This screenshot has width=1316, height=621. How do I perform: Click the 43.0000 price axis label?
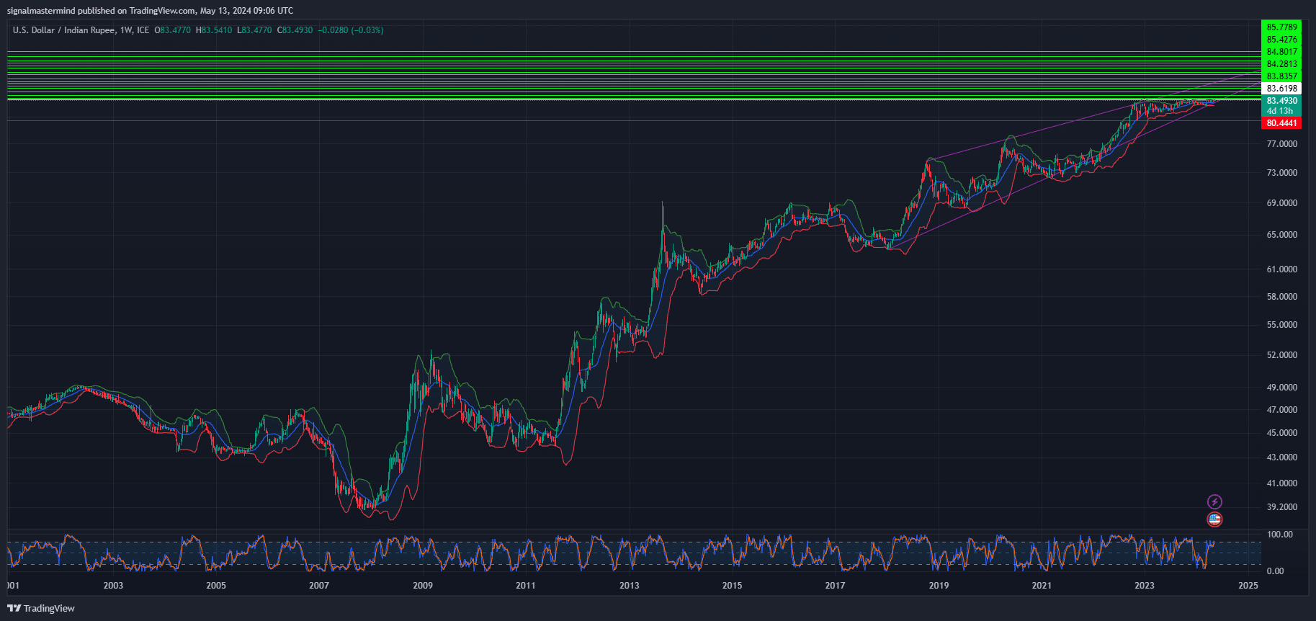coord(1282,457)
